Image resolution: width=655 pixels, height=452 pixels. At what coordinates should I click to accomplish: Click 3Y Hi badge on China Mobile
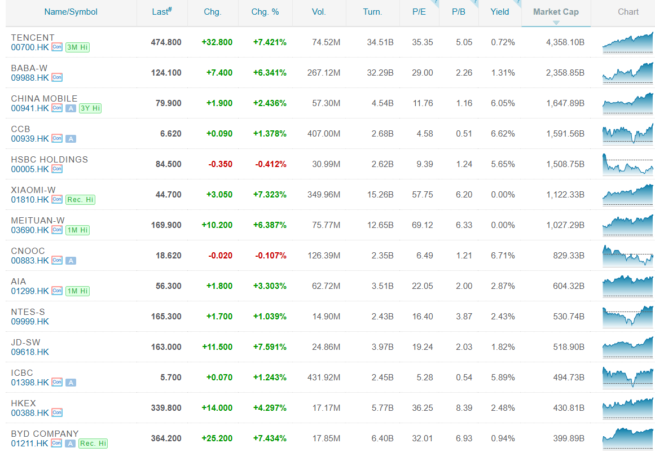90,108
